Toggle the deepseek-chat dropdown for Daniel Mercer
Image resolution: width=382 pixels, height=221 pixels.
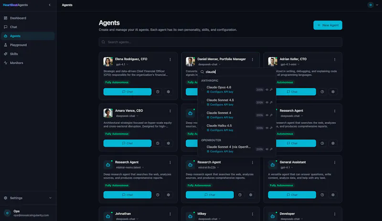click(x=210, y=65)
